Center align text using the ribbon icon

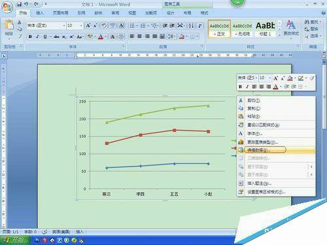pos(140,37)
